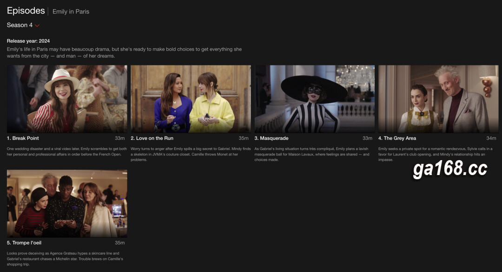The height and width of the screenshot is (272, 502).
Task: Open the Break Point episode thumbnail
Action: pos(67,99)
